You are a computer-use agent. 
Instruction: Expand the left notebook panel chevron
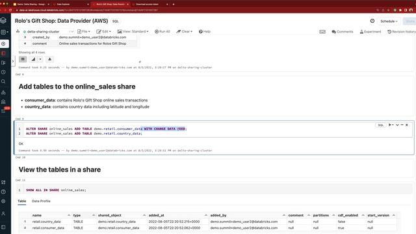[13, 61]
